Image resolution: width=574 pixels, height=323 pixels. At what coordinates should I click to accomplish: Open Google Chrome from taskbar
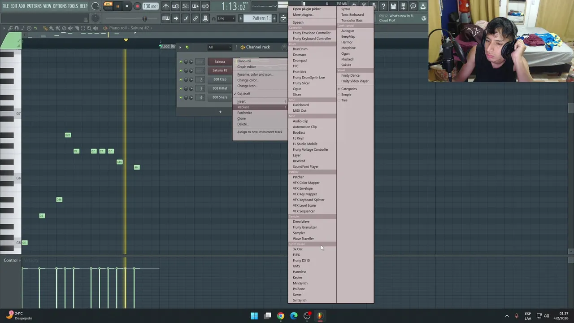(x=281, y=316)
